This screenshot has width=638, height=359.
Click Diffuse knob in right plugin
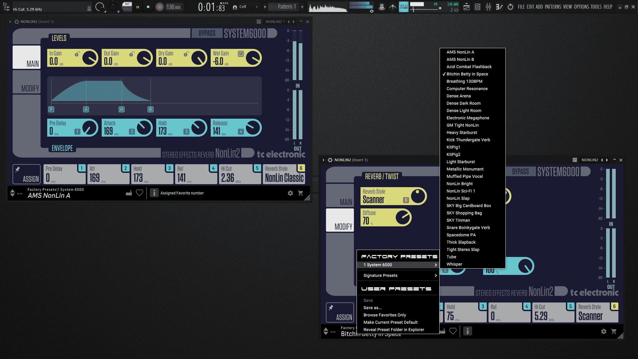coord(403,218)
